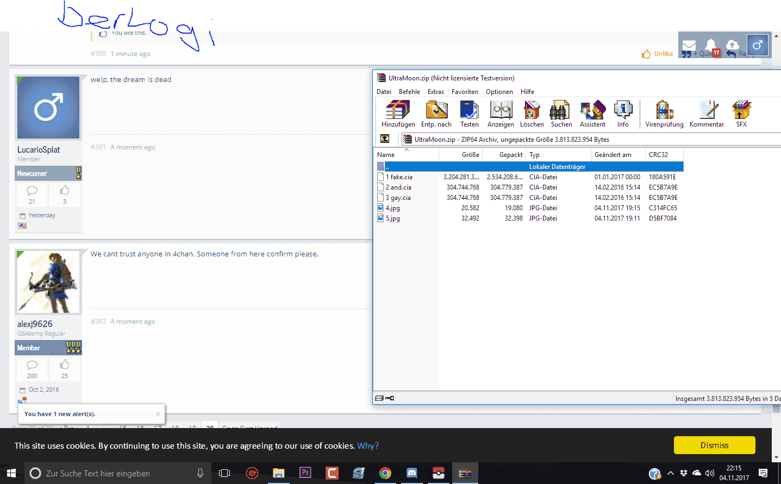Viewport: 781px width, 484px height.
Task: Click the taskbar search box
Action: click(x=117, y=473)
